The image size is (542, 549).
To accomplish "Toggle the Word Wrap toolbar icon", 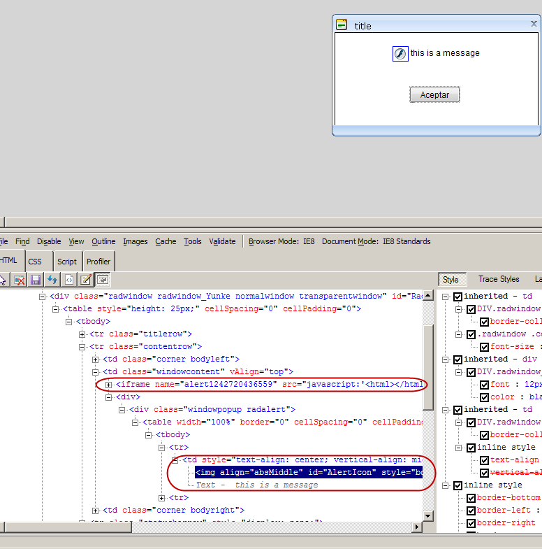I will [103, 280].
